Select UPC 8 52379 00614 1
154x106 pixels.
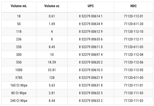click(91, 16)
